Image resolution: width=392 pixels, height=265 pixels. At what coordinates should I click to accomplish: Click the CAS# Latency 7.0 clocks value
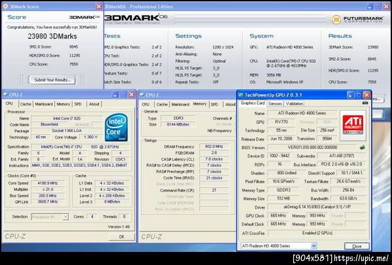[x=214, y=159]
